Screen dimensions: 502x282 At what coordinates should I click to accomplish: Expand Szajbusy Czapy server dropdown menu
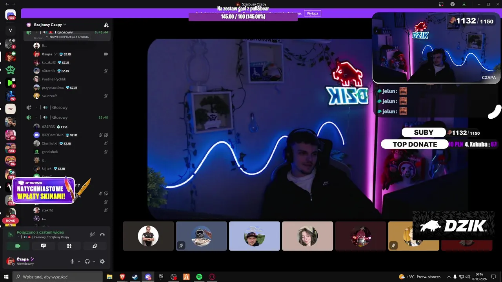[49, 25]
